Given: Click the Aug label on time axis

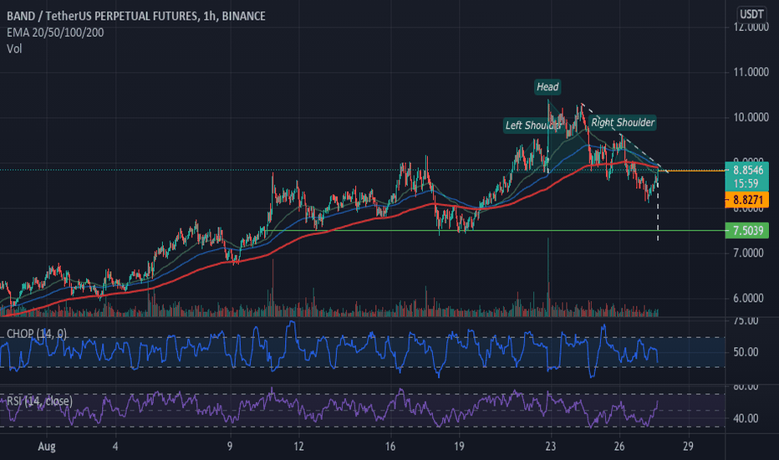Looking at the screenshot, I should (47, 447).
